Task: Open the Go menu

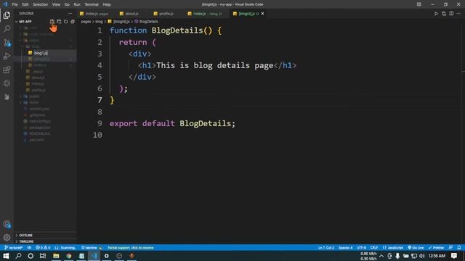Action: point(67,4)
